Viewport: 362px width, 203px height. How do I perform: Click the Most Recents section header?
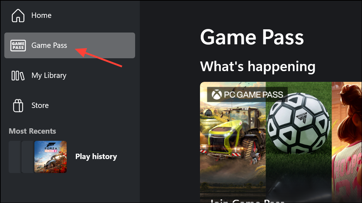click(32, 131)
